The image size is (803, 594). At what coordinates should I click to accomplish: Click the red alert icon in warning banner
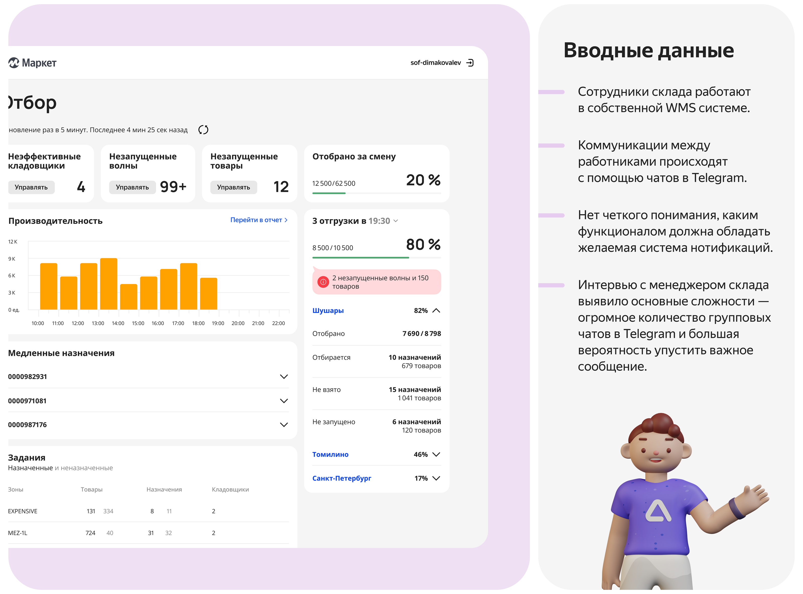(323, 282)
